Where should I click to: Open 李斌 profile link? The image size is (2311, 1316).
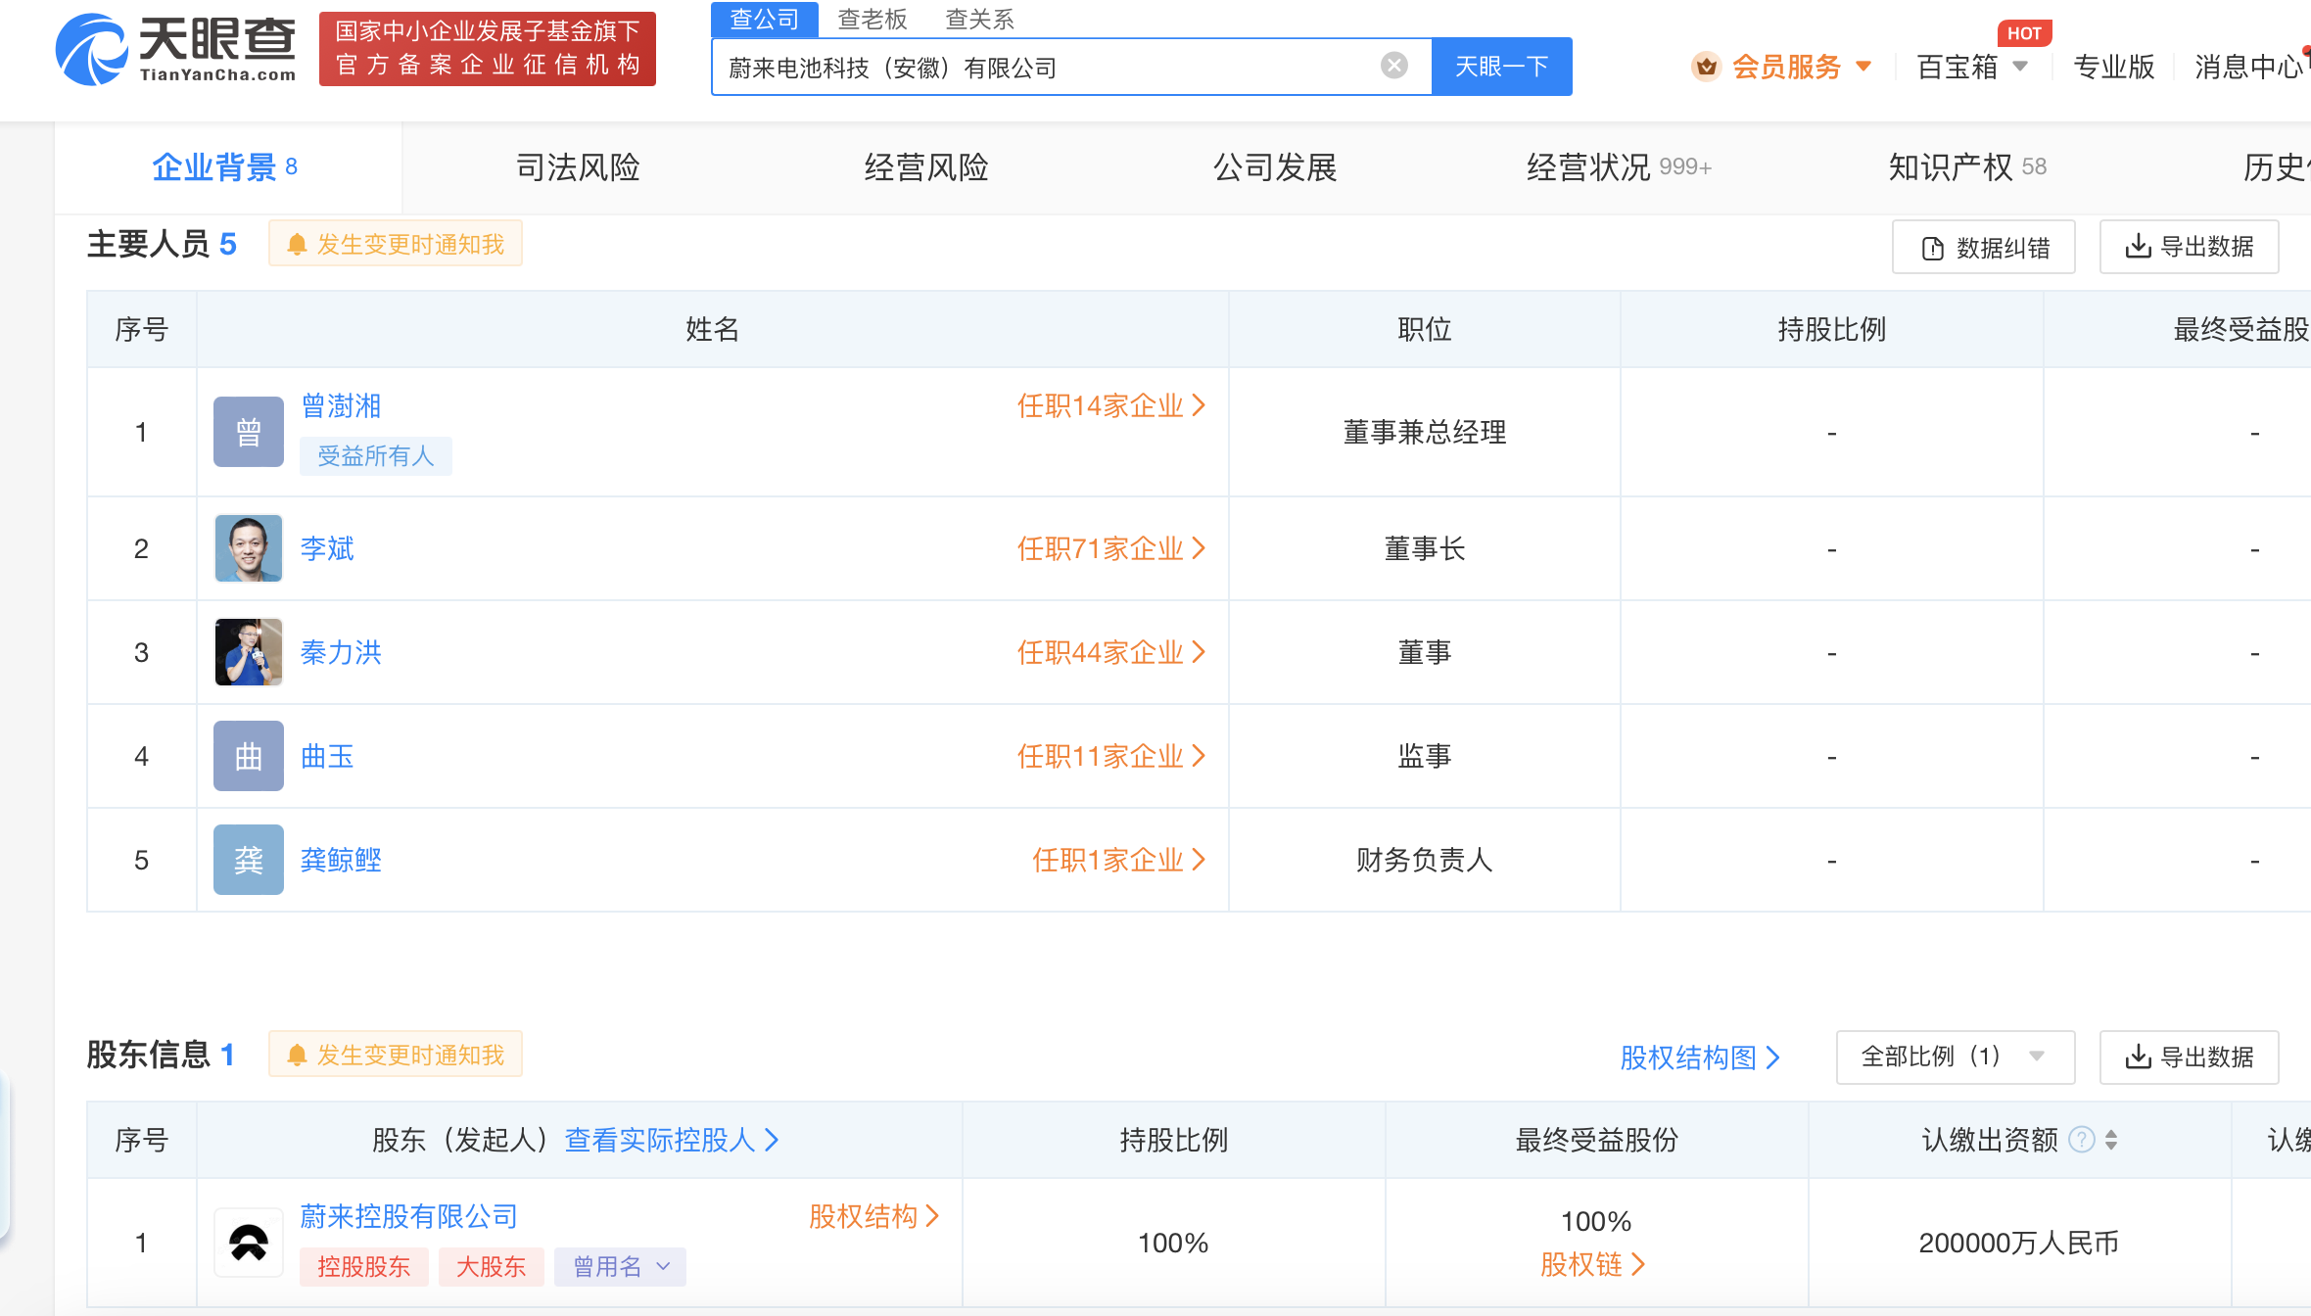[327, 548]
